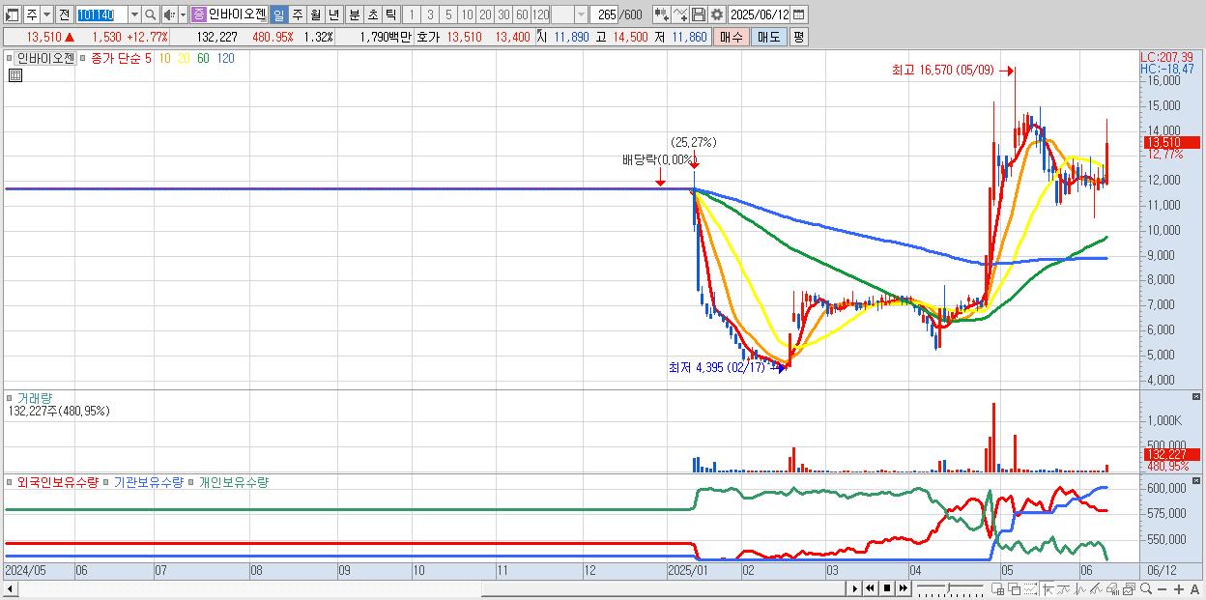
Task: Close the volume panel with its corner button
Action: [x=1197, y=397]
